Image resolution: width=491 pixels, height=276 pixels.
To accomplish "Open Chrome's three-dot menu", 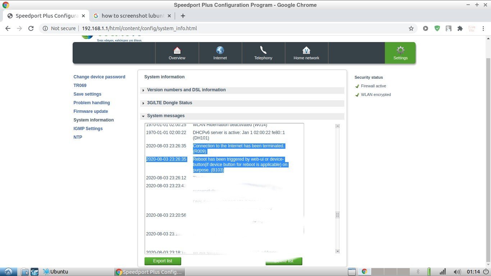I will (x=483, y=28).
